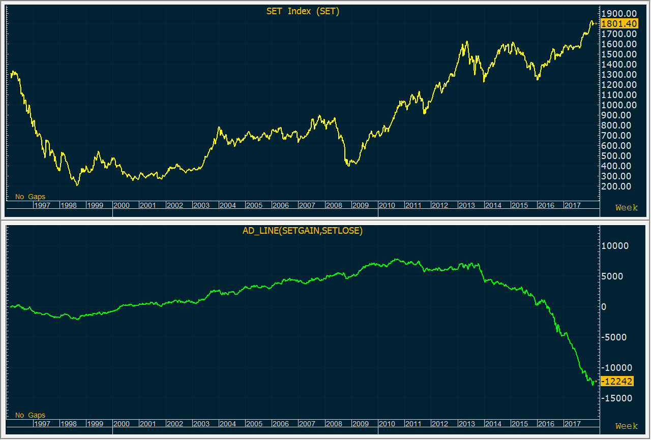
Task: Select 1997 on the SET Index time axis
Action: tap(42, 205)
